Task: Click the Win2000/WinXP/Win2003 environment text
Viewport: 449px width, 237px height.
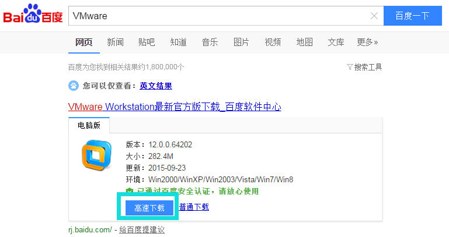Action: coord(221,179)
